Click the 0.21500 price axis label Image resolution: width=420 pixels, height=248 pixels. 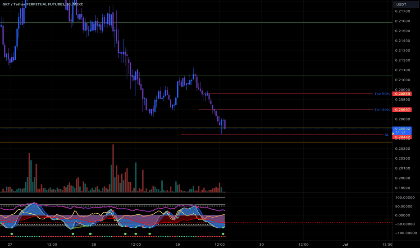tap(402, 31)
